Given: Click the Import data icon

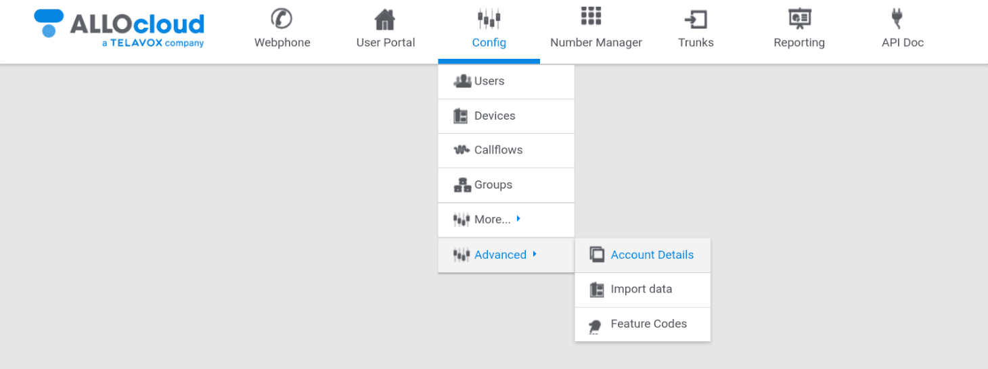Looking at the screenshot, I should click(x=597, y=289).
